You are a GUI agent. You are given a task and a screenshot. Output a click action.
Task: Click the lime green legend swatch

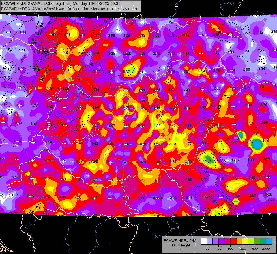(x=251, y=241)
